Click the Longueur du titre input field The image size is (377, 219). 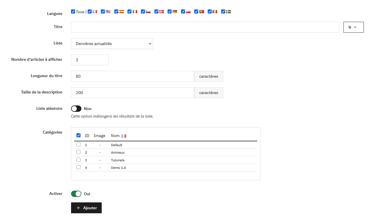(132, 76)
